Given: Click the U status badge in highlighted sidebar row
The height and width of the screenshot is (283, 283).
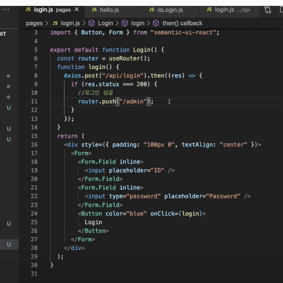Looking at the screenshot, I should coord(9,245).
